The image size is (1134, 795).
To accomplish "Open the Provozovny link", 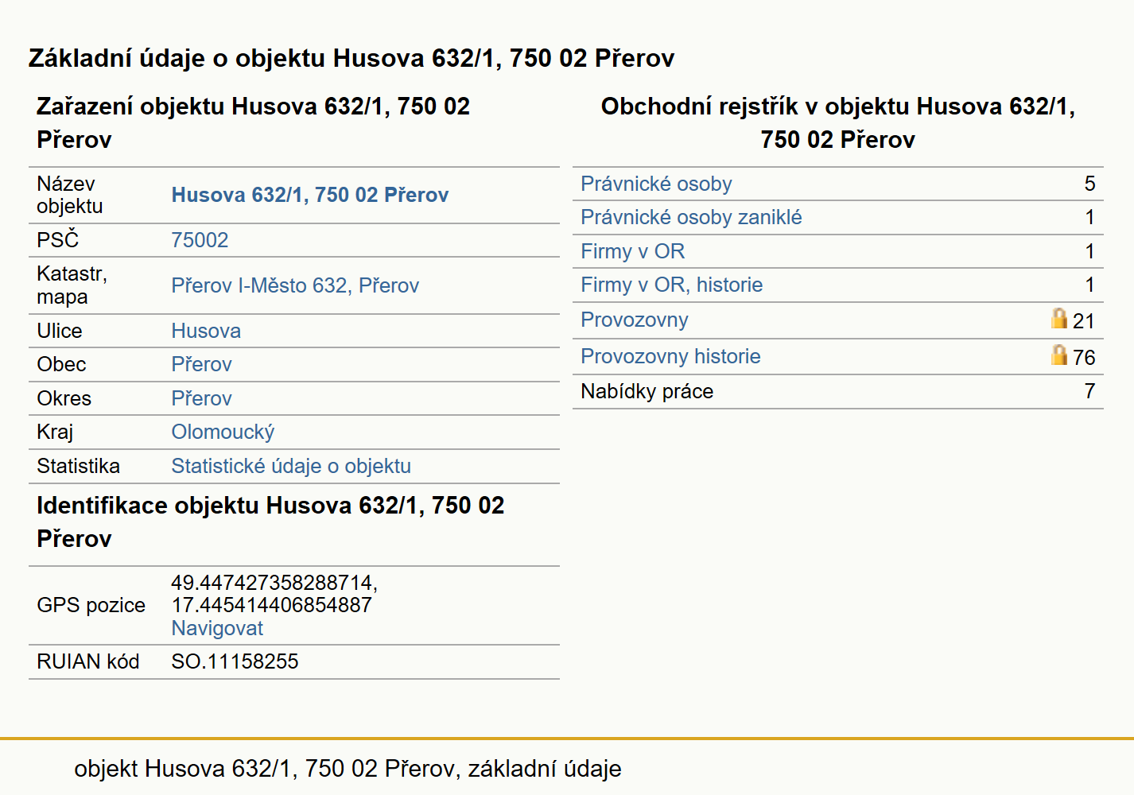I will tap(635, 320).
